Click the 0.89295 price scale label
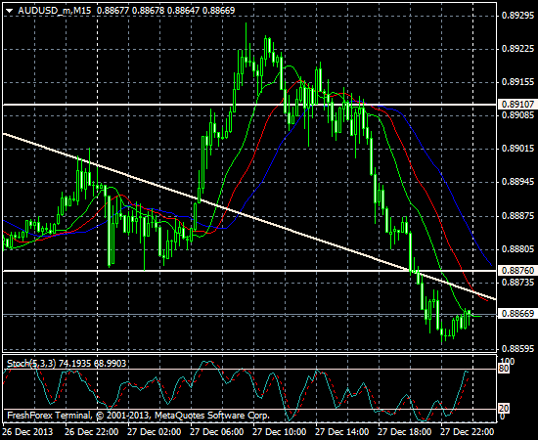The height and width of the screenshot is (440, 538). [517, 16]
